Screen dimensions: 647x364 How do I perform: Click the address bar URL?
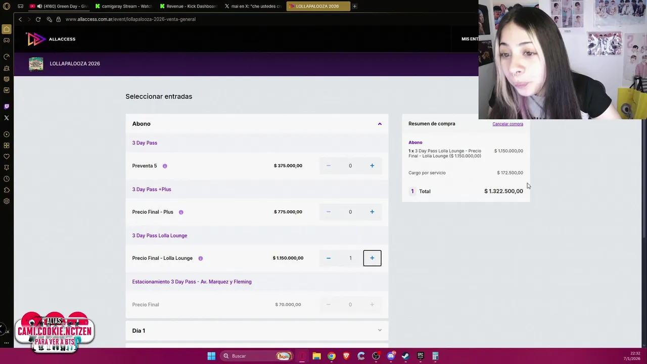coord(130,19)
